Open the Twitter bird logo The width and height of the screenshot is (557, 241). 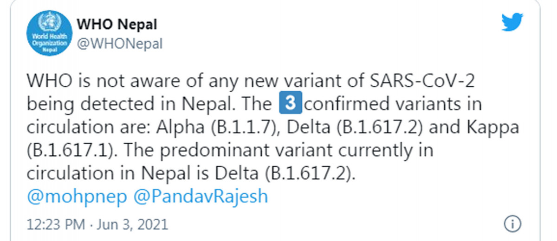coord(512,22)
